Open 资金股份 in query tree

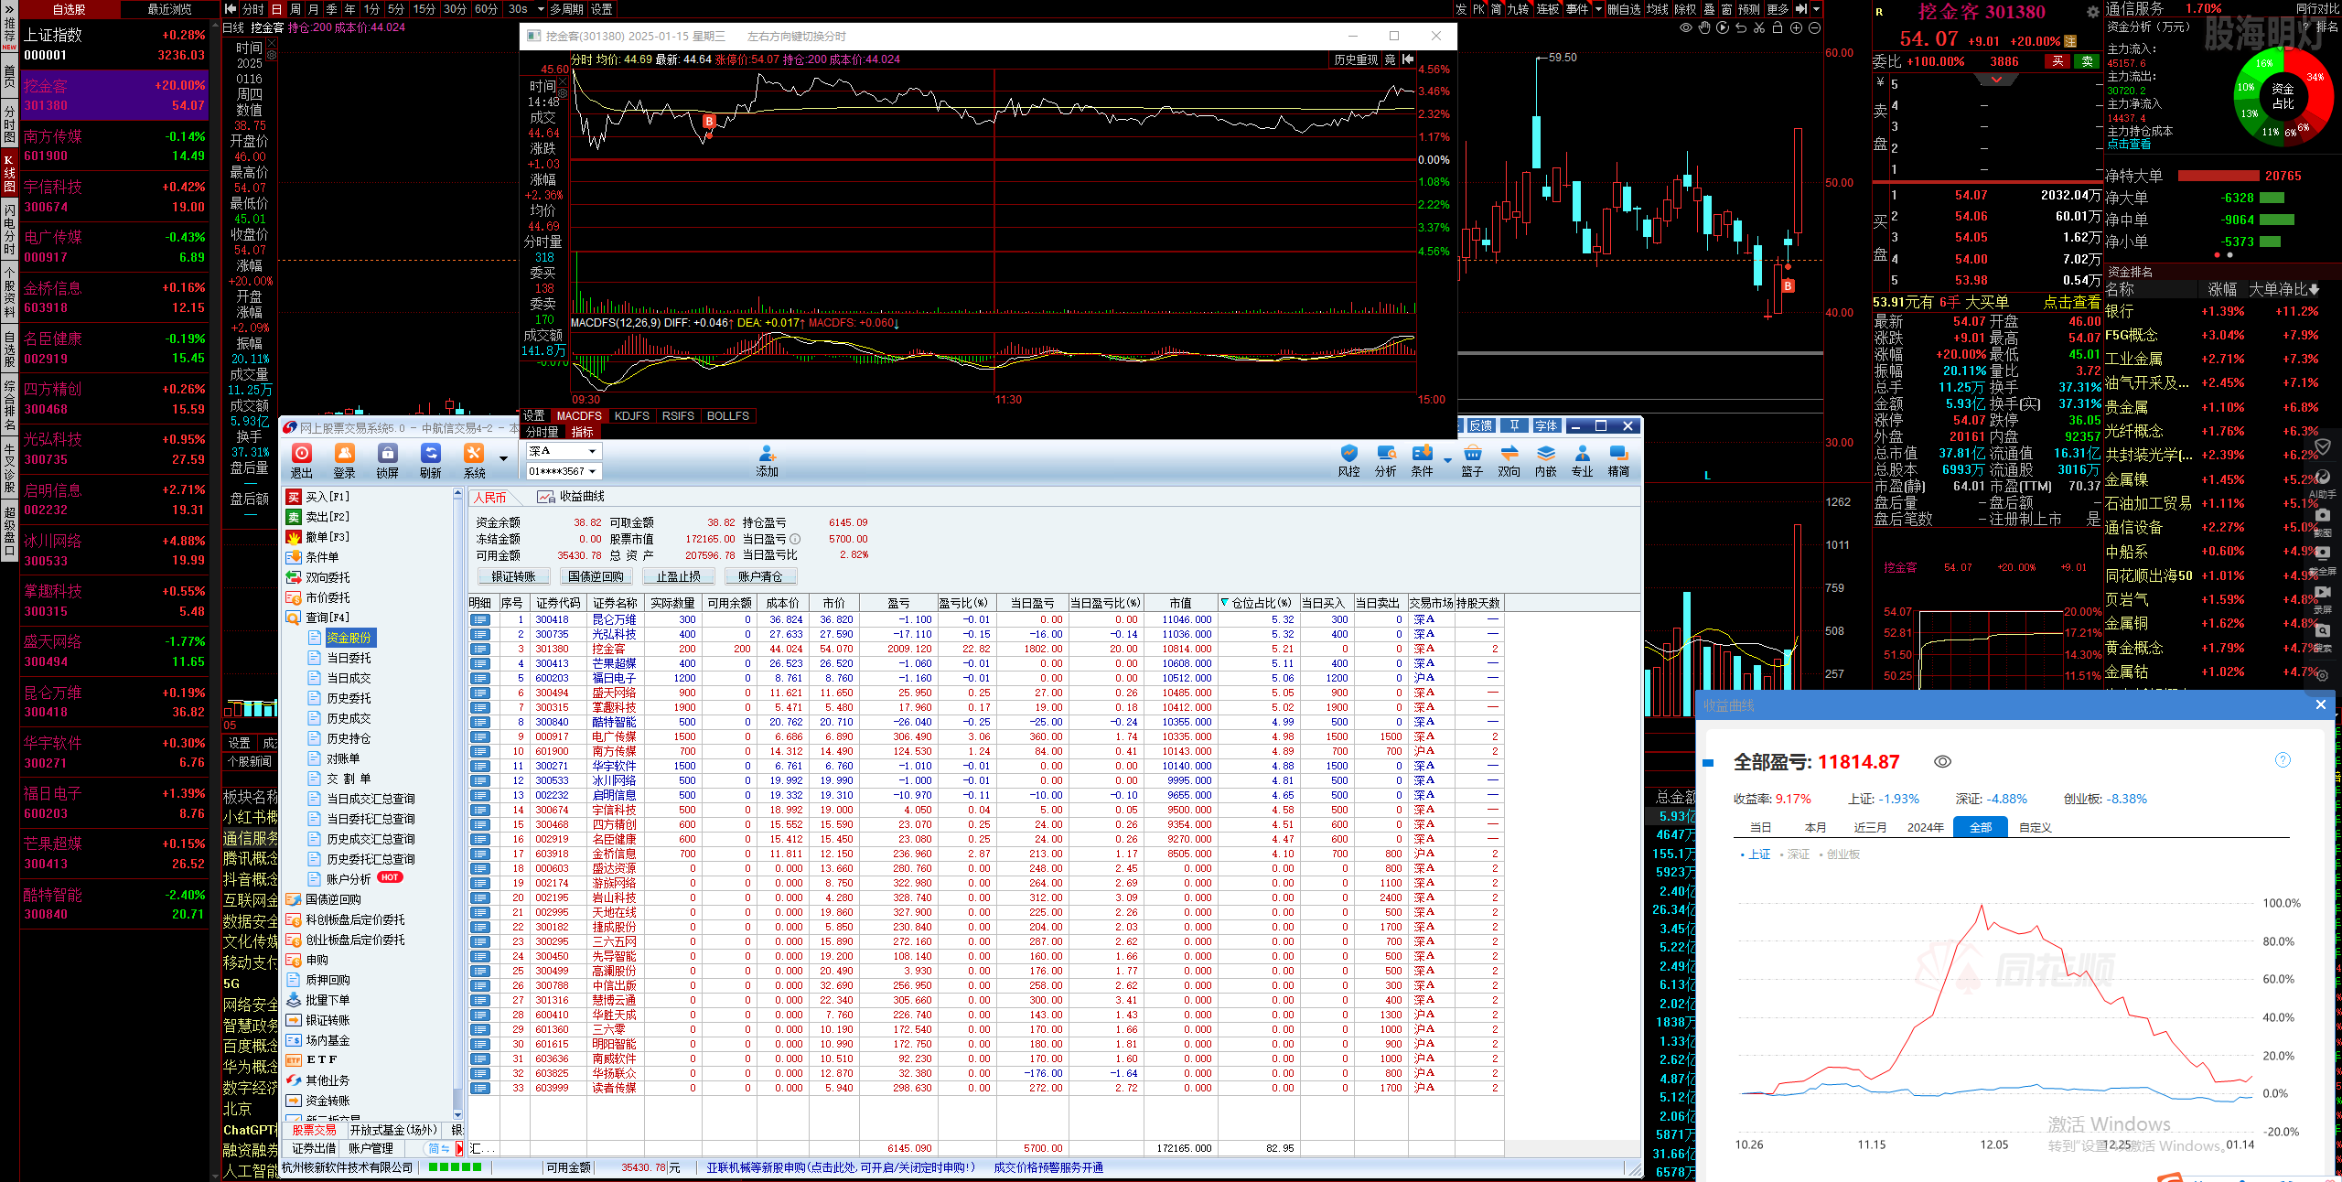coord(349,638)
